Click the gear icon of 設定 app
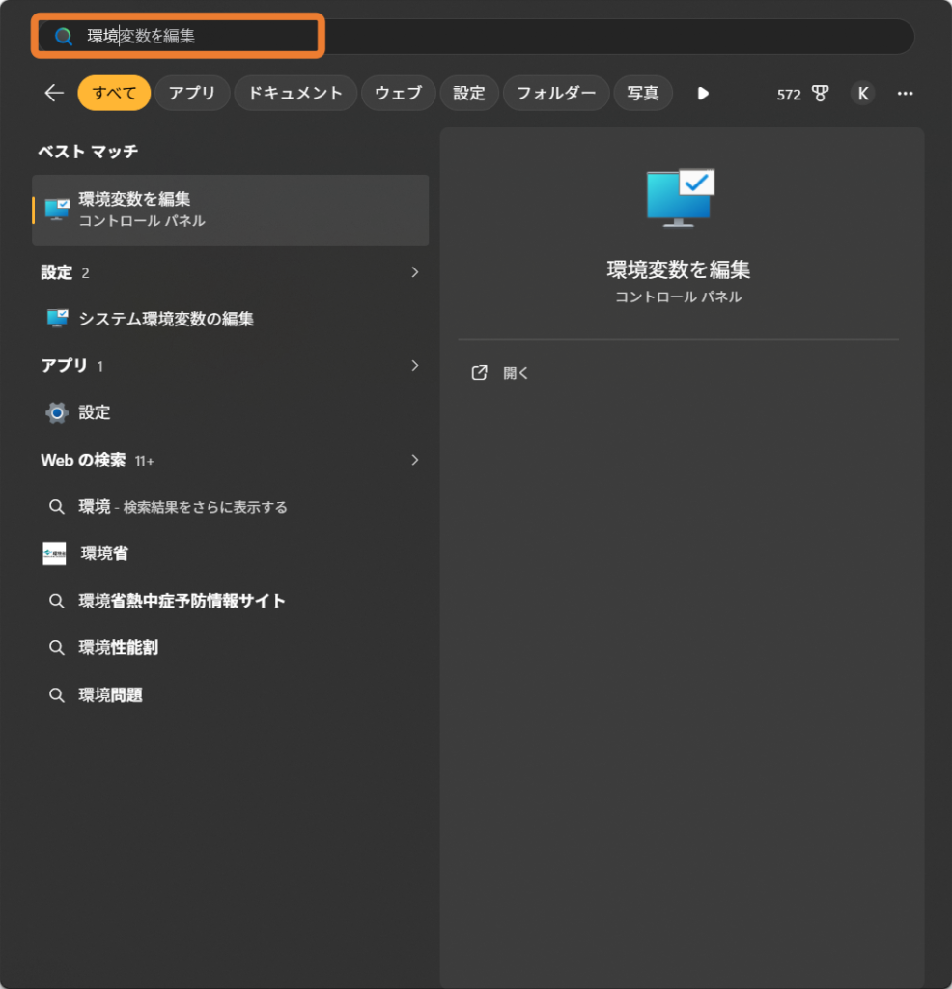Screen dimensions: 952x989 click(57, 413)
